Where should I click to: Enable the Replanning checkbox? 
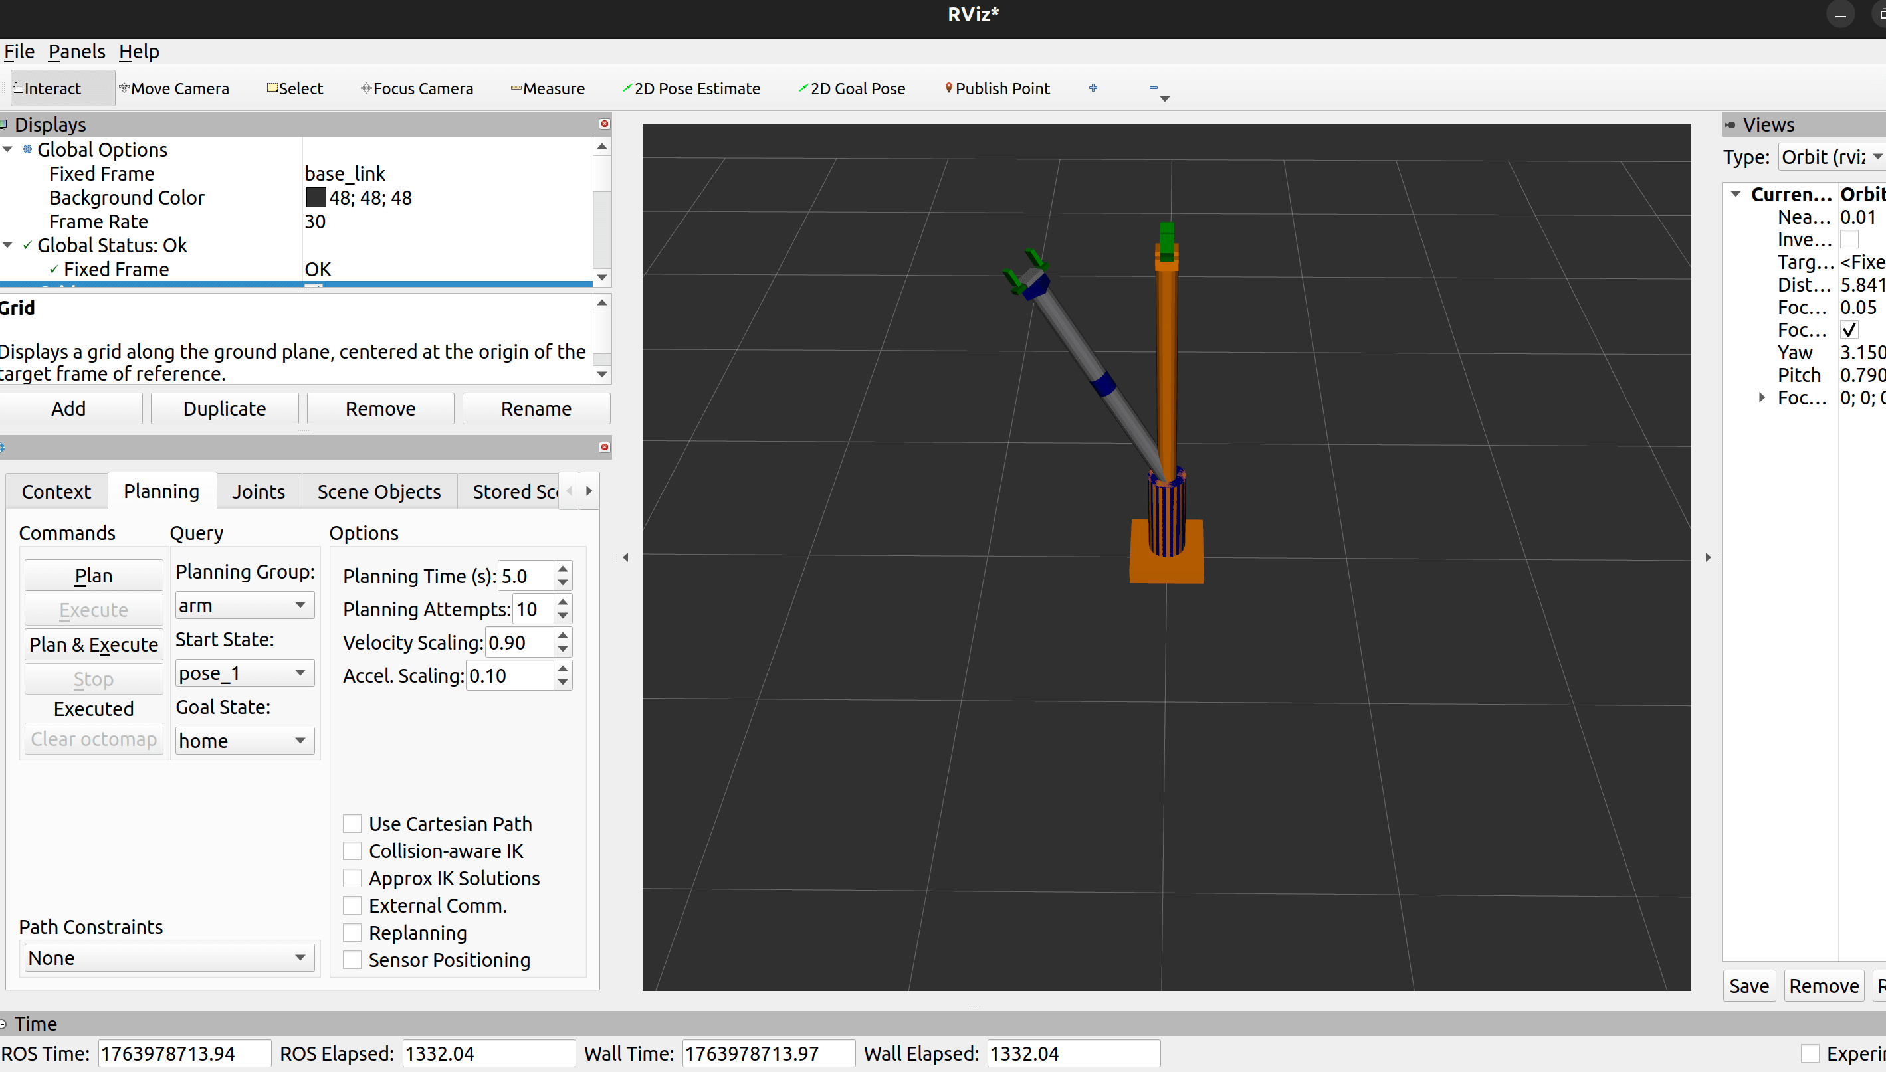[352, 933]
